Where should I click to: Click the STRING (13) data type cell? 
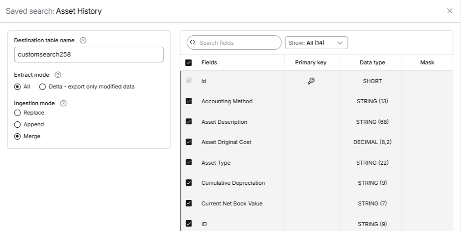click(x=372, y=101)
